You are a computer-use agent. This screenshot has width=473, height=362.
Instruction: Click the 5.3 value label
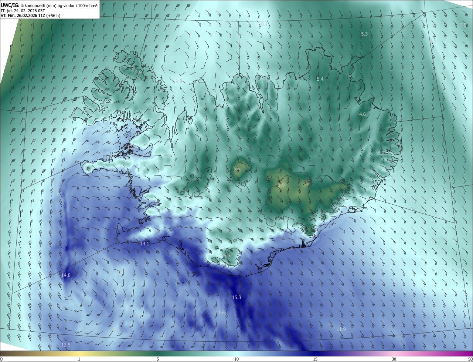point(364,34)
